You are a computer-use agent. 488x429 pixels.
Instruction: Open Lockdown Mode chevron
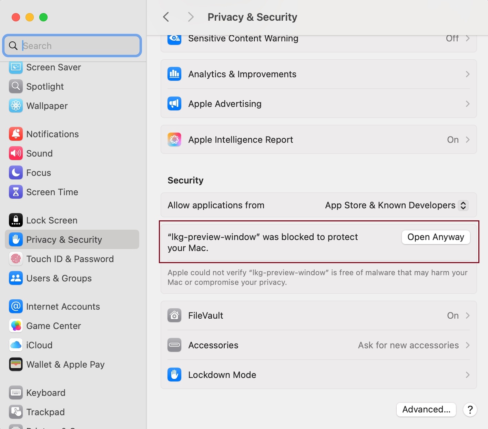click(x=468, y=375)
